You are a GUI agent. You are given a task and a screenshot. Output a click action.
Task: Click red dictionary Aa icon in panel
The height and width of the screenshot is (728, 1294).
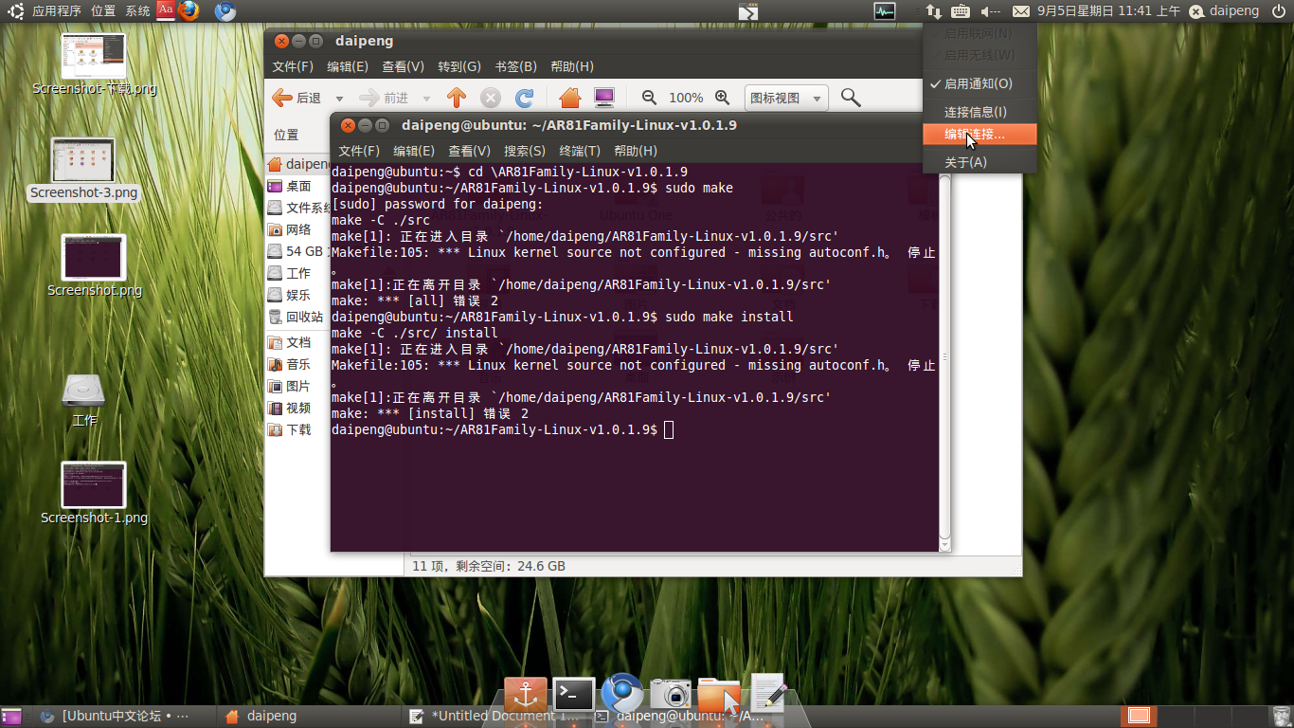[x=166, y=10]
